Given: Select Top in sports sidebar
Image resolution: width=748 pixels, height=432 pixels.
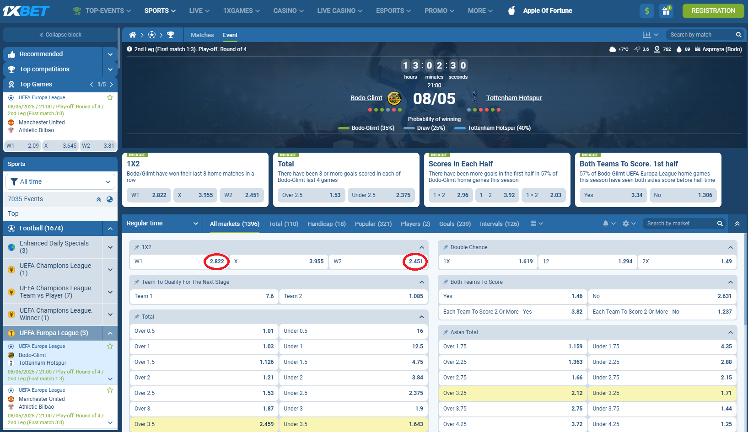Looking at the screenshot, I should coord(60,213).
